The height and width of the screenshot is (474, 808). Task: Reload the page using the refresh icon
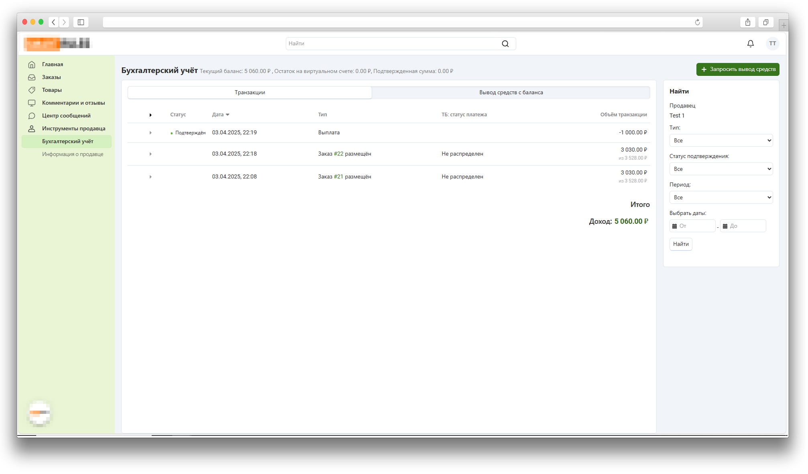click(x=697, y=22)
